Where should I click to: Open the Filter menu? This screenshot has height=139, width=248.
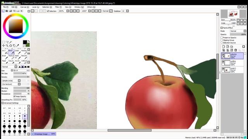pyautogui.click(x=58, y=7)
